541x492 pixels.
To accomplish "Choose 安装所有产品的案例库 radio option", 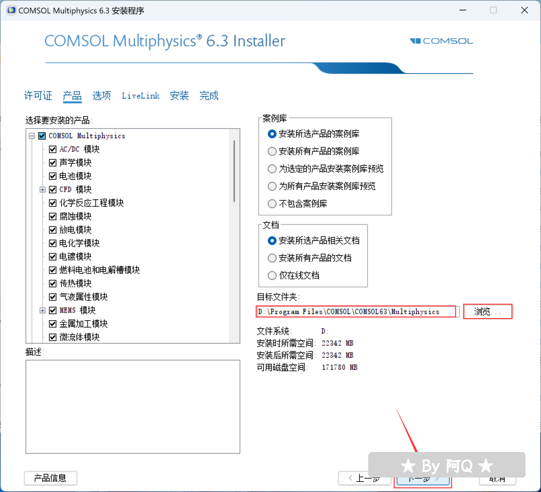I will 313,151.
